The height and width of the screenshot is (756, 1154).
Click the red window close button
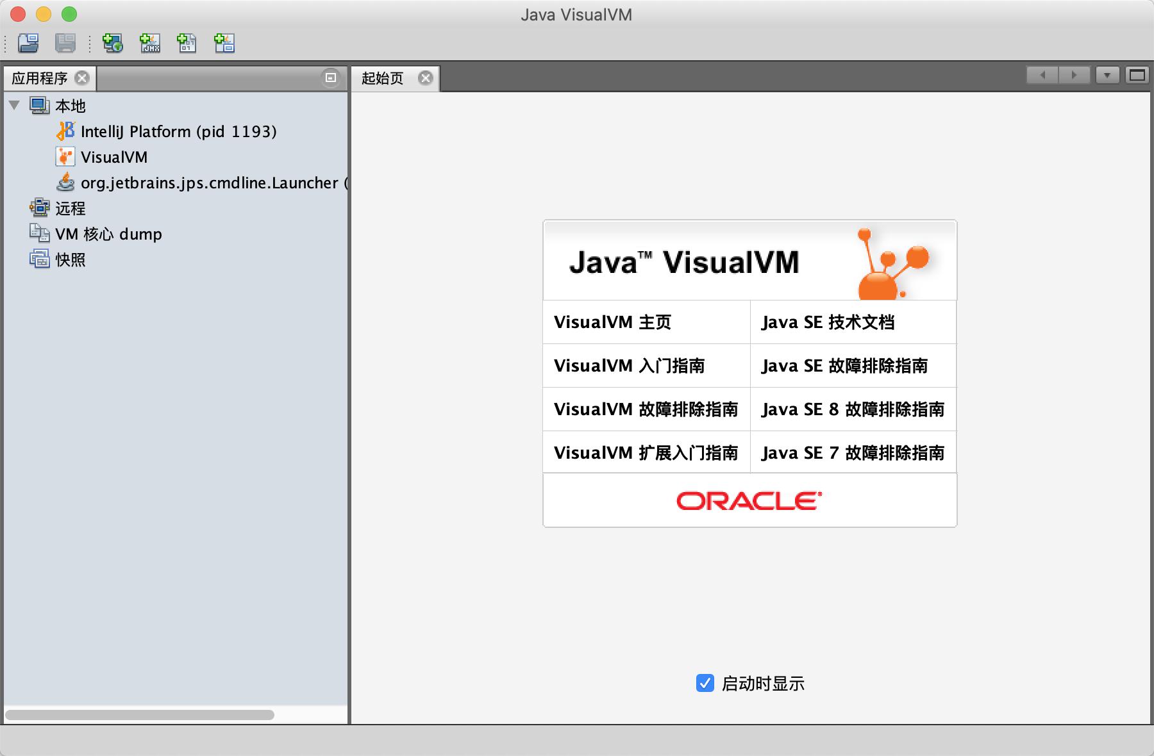(18, 14)
